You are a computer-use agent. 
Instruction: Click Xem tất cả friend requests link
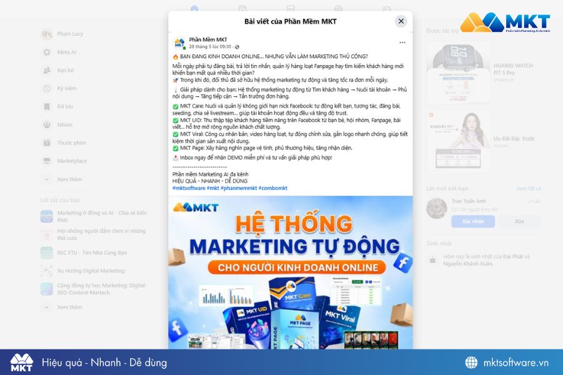coord(528,188)
